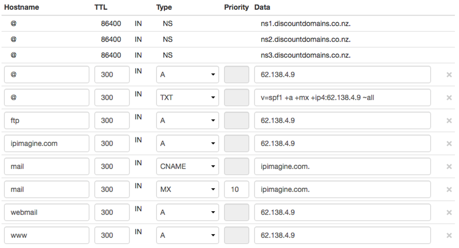
Task: Open the TXT type dropdown
Action: pos(187,97)
